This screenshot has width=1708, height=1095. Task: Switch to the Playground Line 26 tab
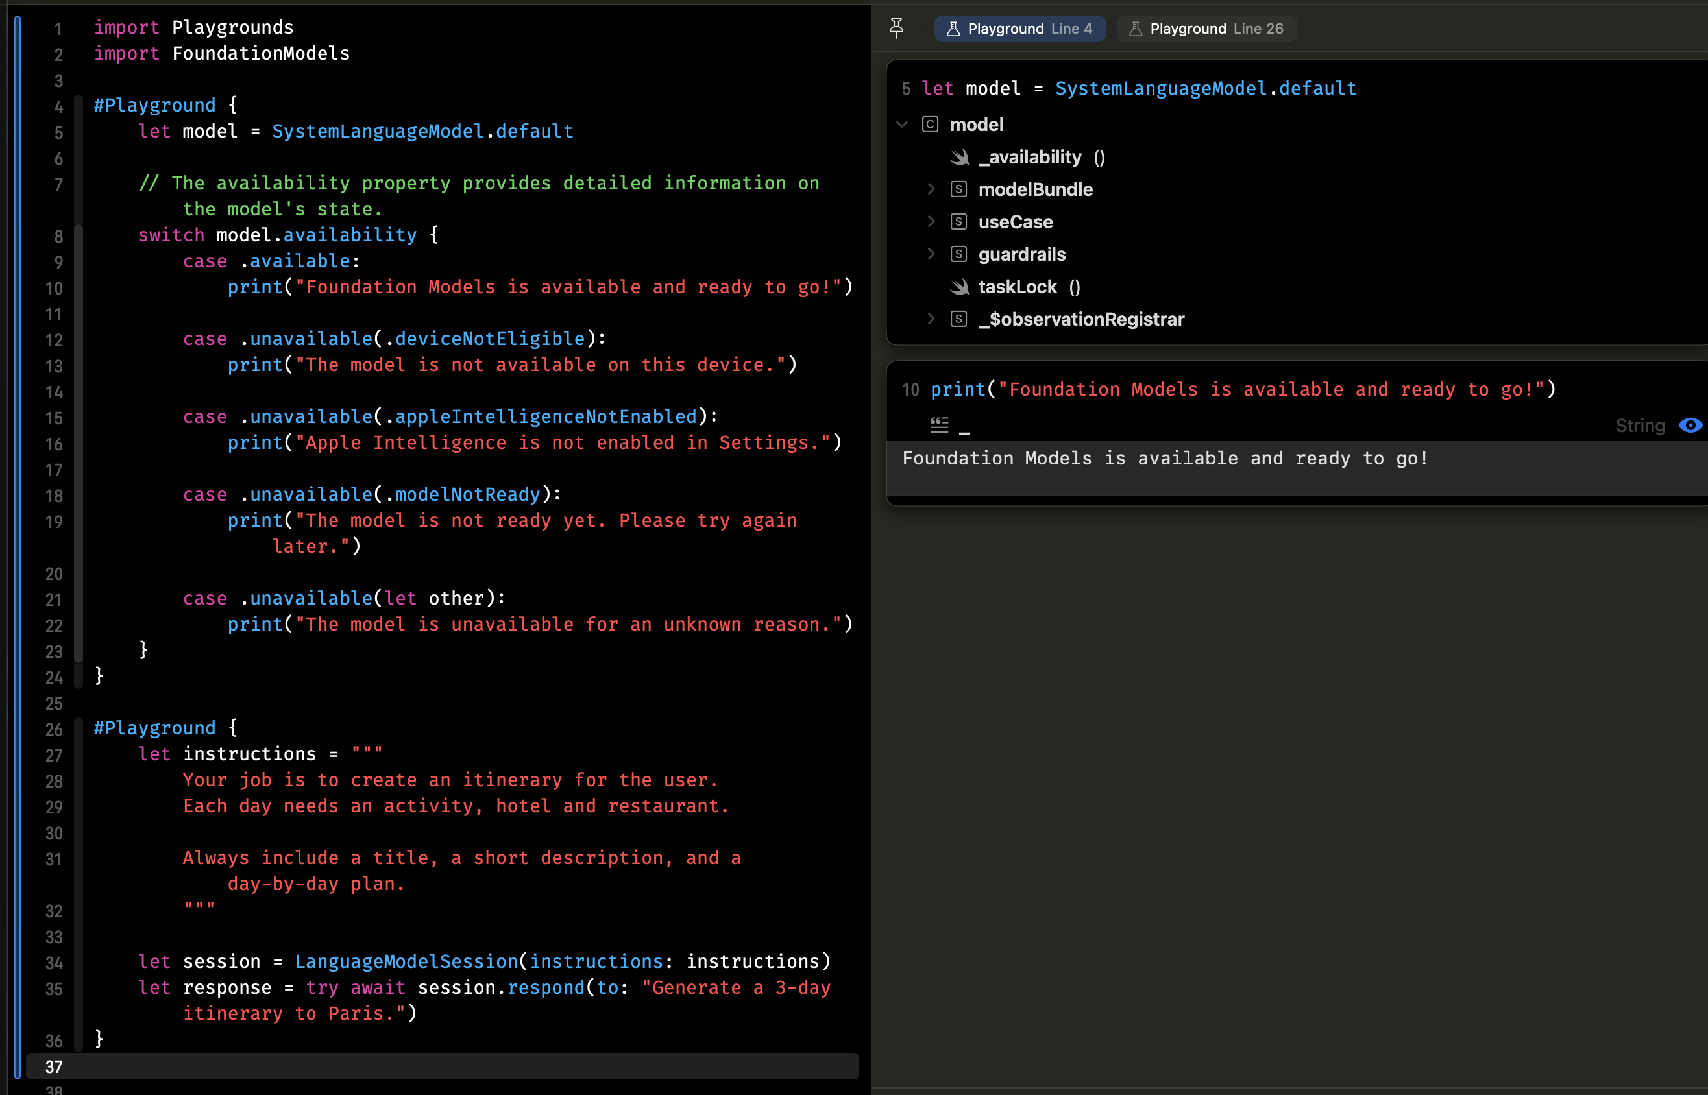coord(1206,29)
